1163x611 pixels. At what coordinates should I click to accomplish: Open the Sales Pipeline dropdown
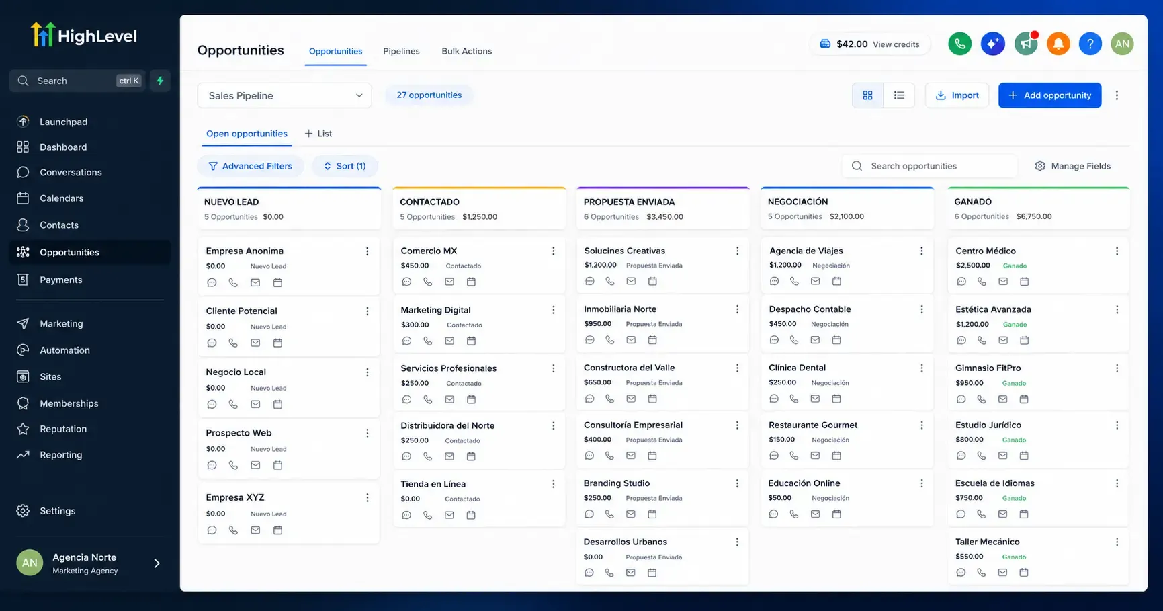pos(284,95)
